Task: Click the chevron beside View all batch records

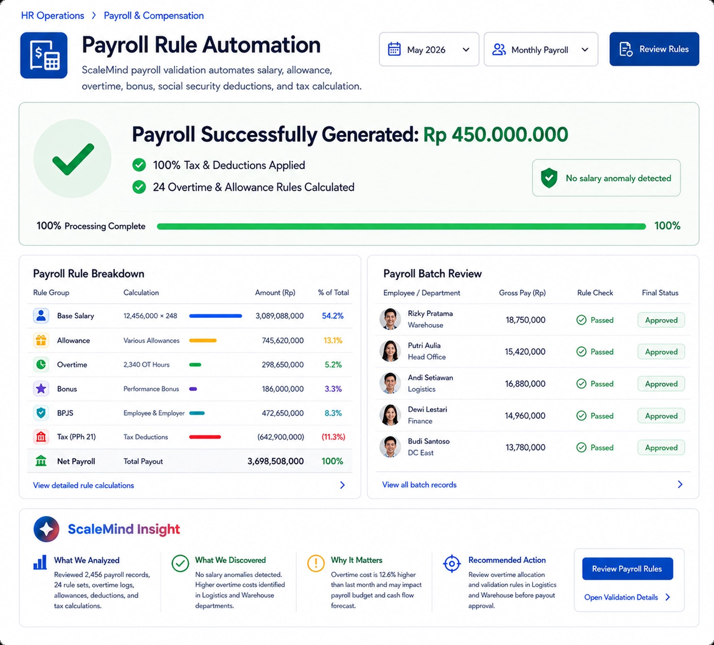Action: (x=680, y=484)
